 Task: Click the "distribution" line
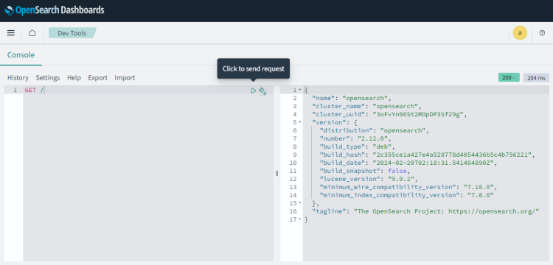point(375,130)
